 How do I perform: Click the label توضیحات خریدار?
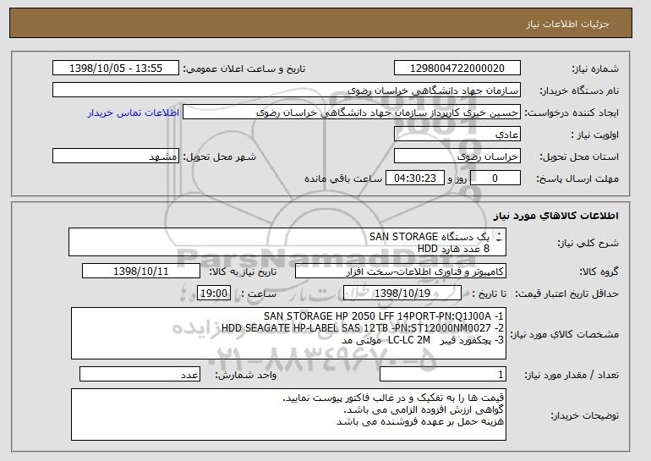click(x=584, y=414)
